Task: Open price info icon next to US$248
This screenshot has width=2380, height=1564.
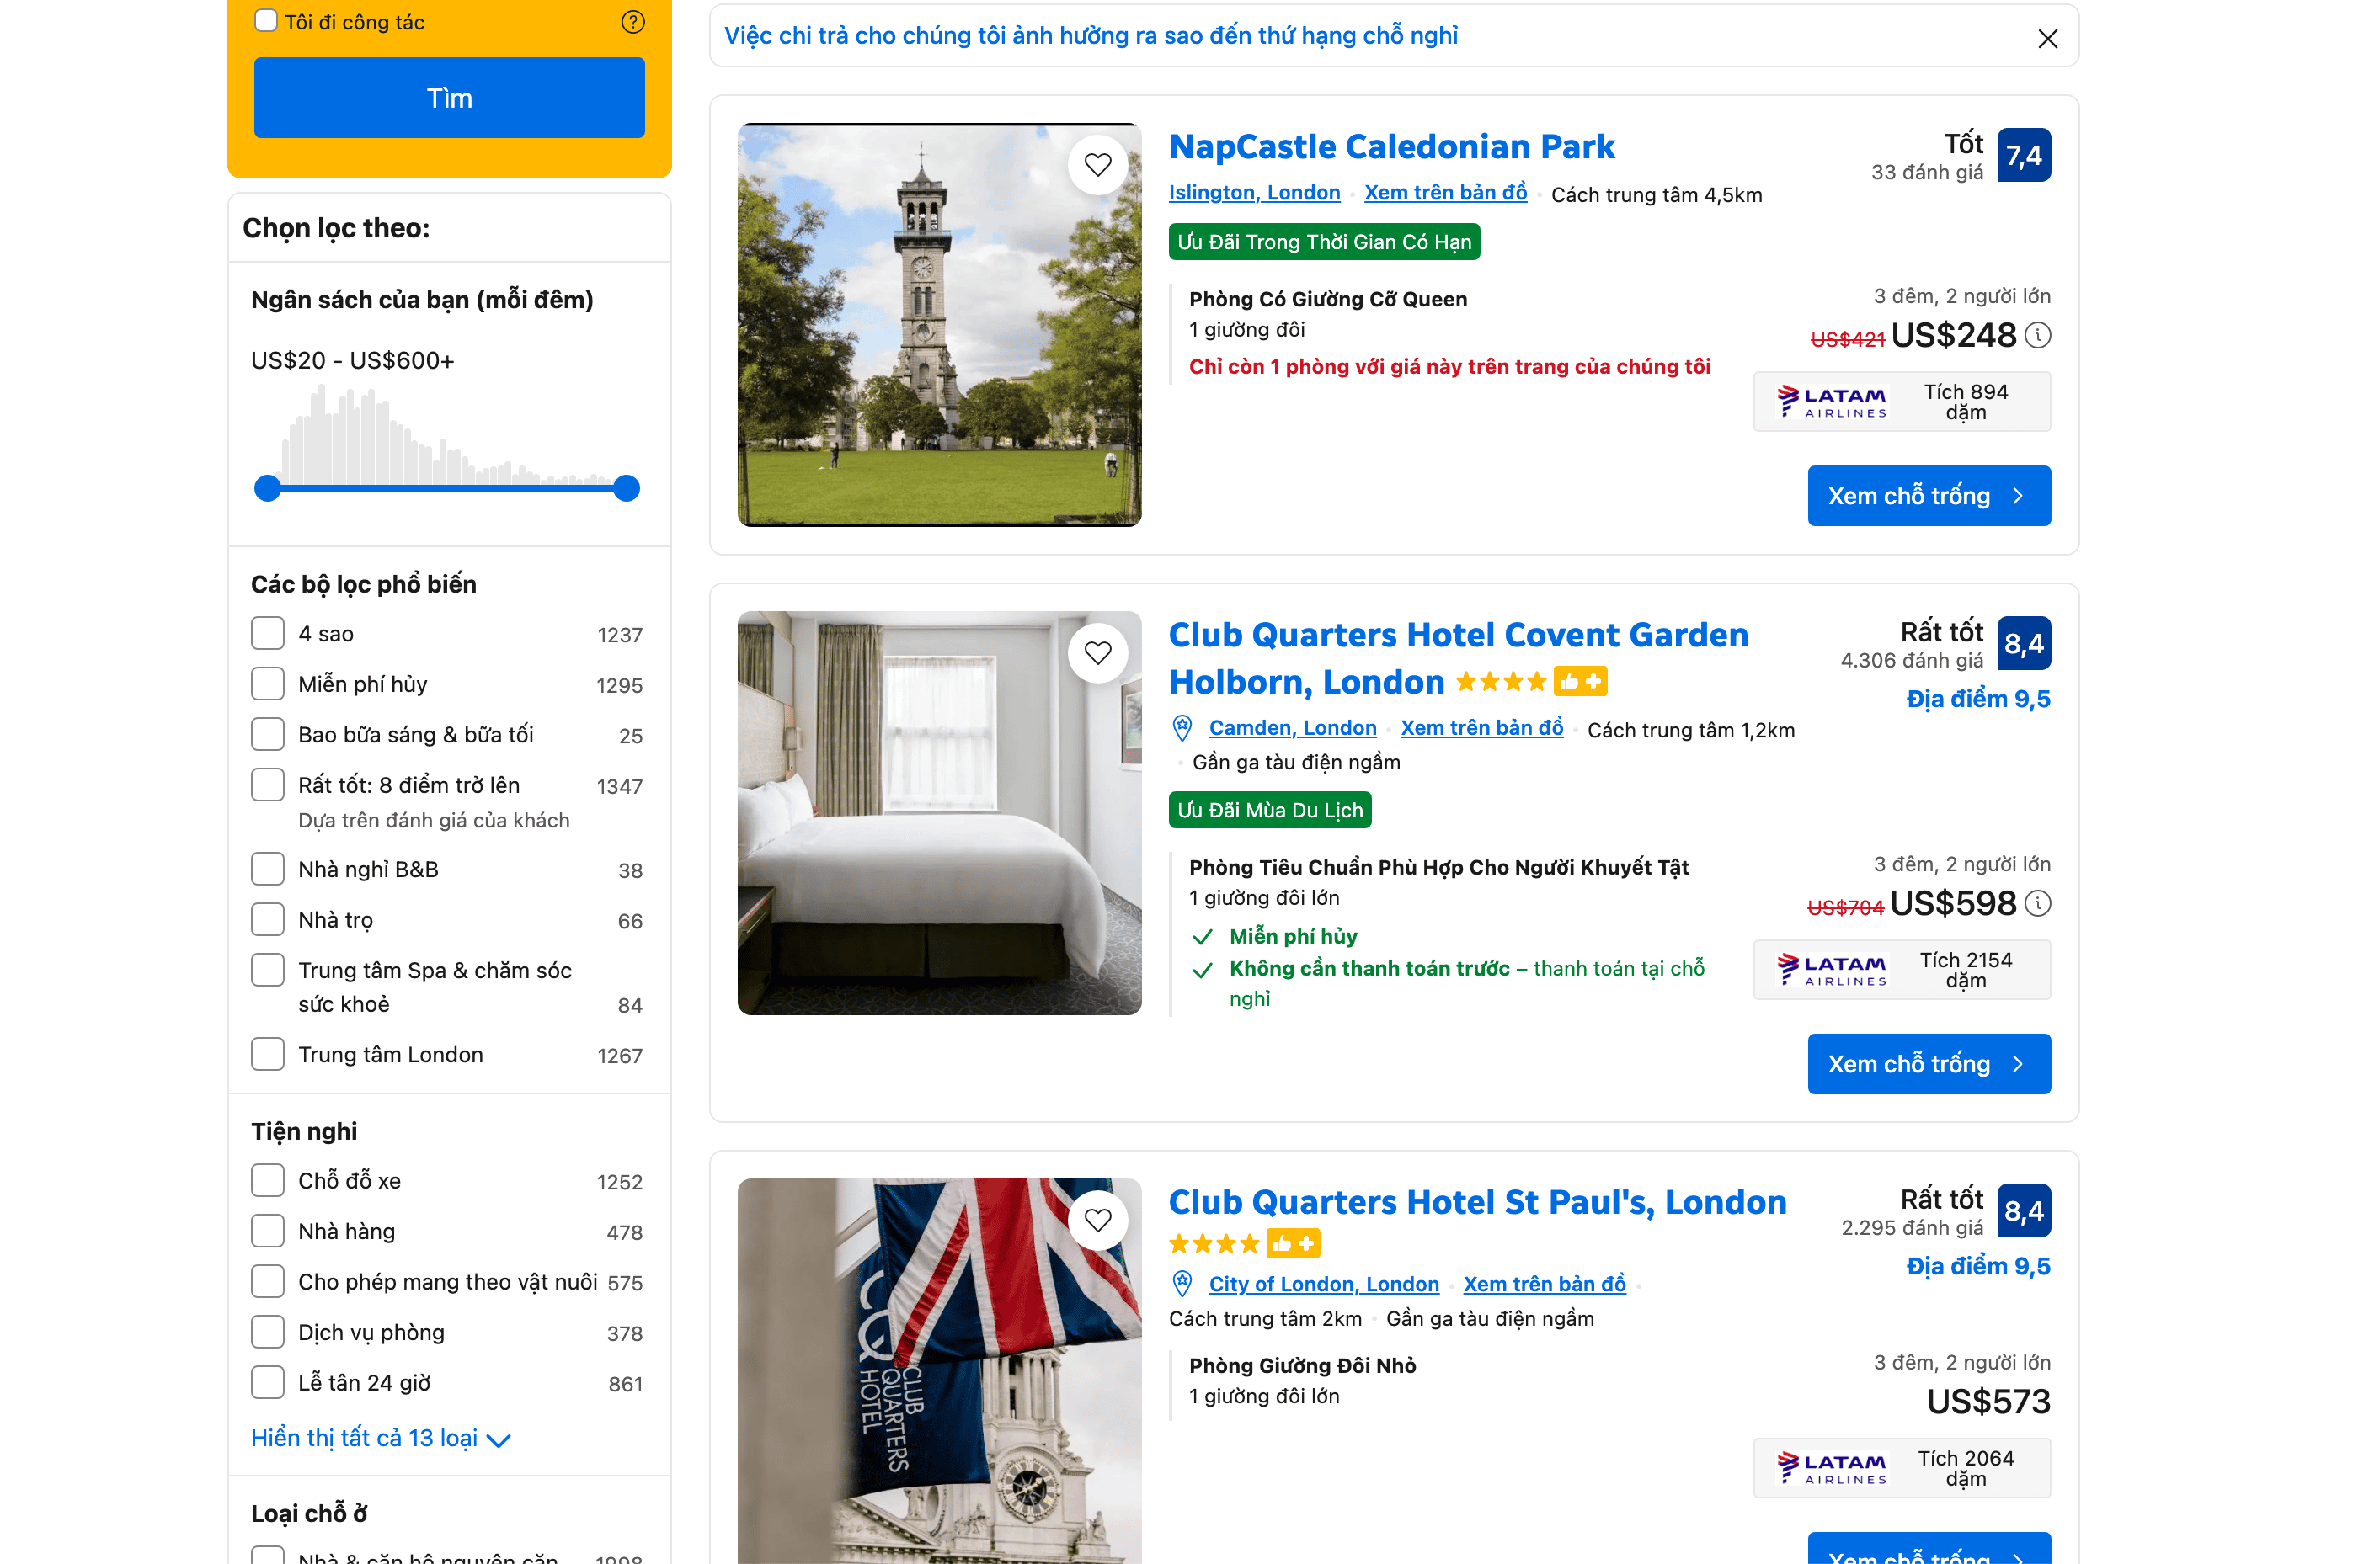Action: [x=2038, y=336]
